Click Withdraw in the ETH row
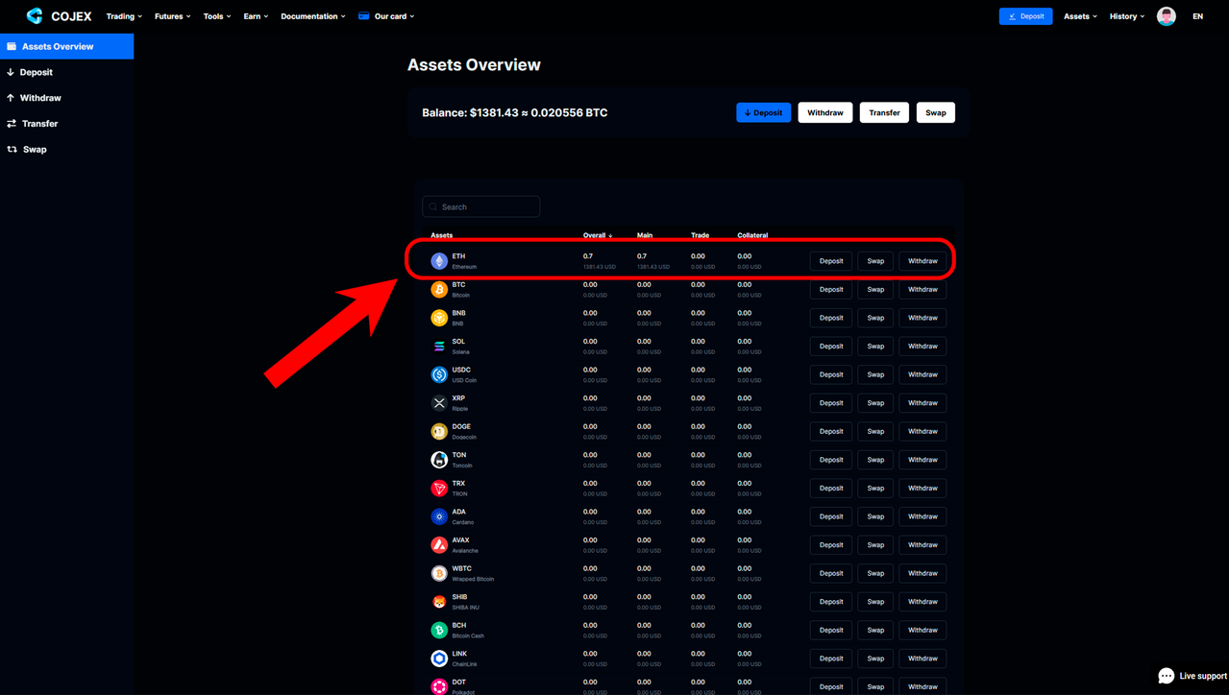1229x695 pixels. point(922,261)
